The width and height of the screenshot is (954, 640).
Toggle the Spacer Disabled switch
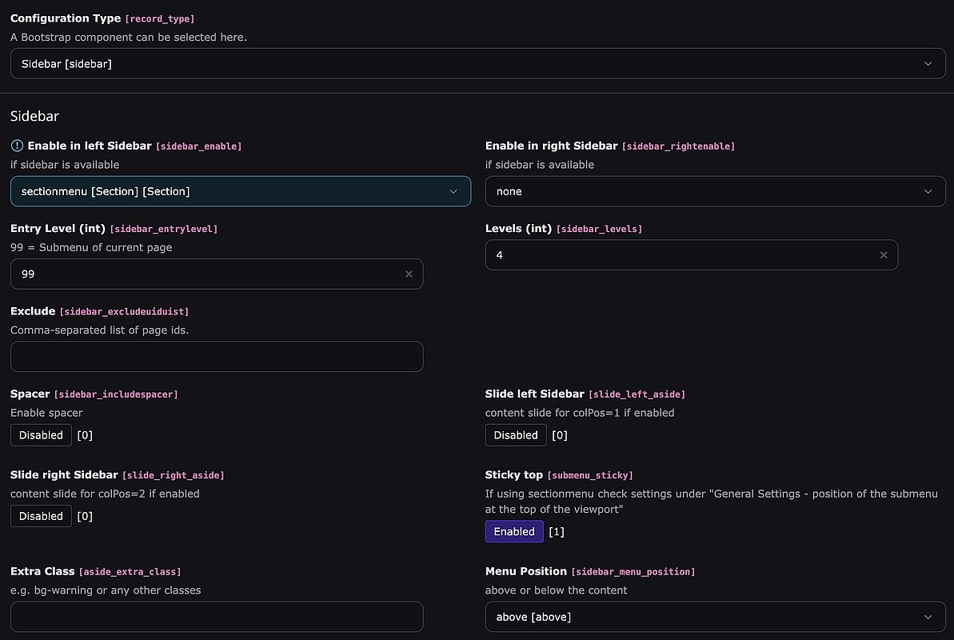41,435
